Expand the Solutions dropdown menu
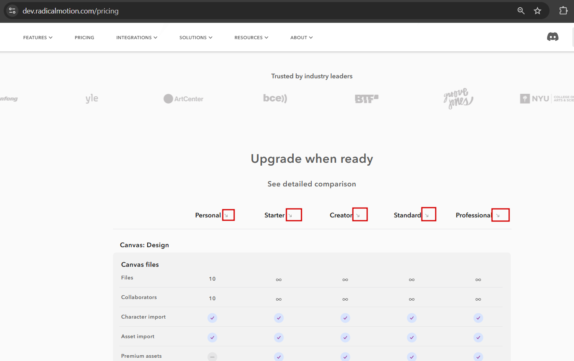 click(196, 38)
